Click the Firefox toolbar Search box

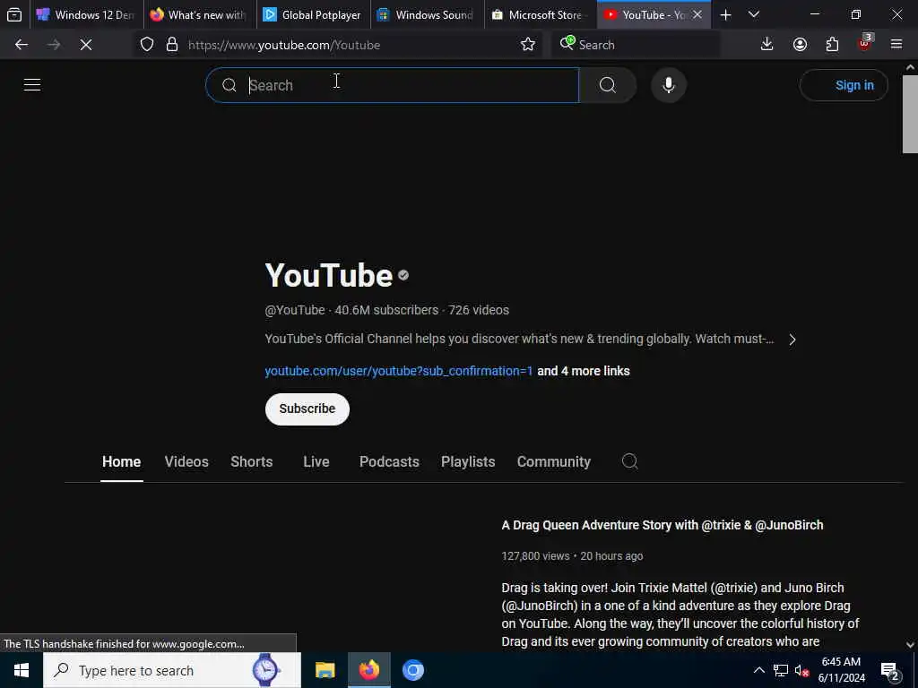pos(636,45)
